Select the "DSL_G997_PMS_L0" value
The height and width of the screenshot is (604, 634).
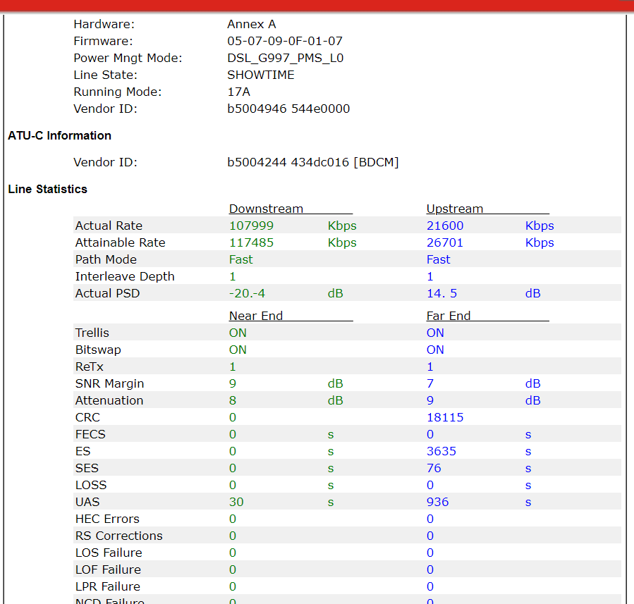coord(285,58)
